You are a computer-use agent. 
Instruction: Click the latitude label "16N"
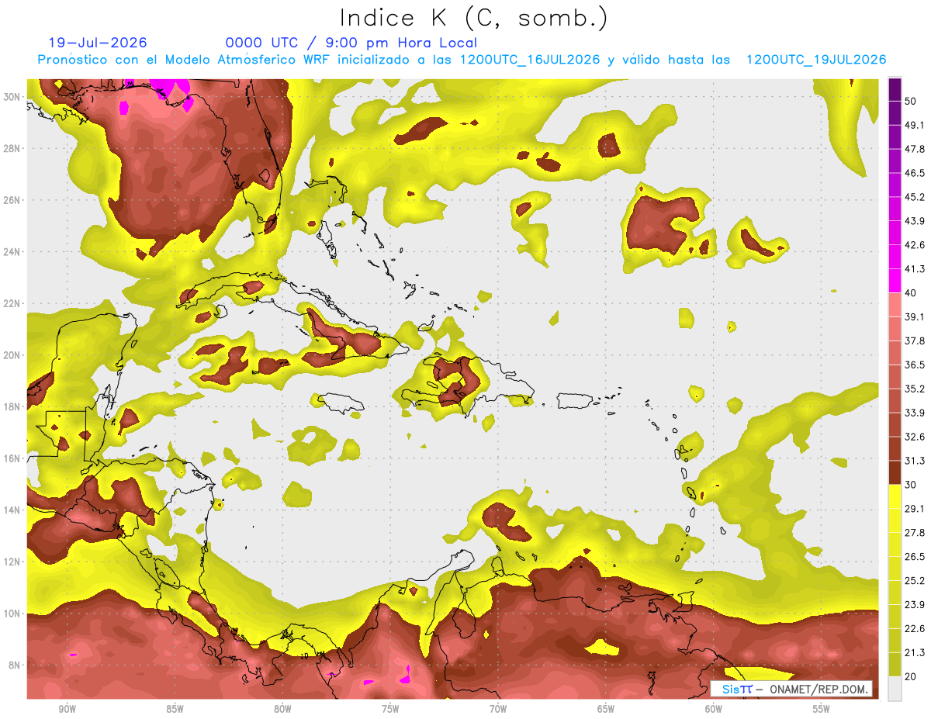click(12, 458)
